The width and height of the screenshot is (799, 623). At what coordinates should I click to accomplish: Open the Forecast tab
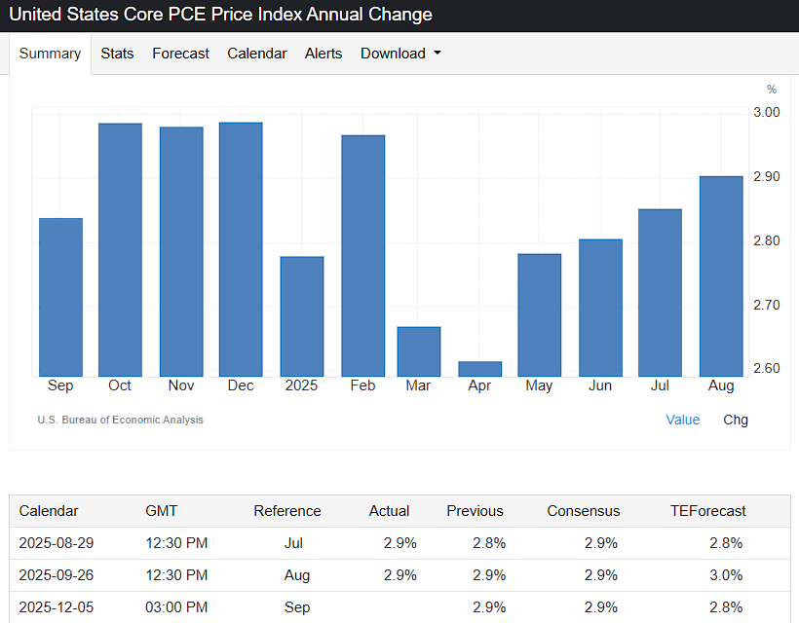(x=180, y=54)
